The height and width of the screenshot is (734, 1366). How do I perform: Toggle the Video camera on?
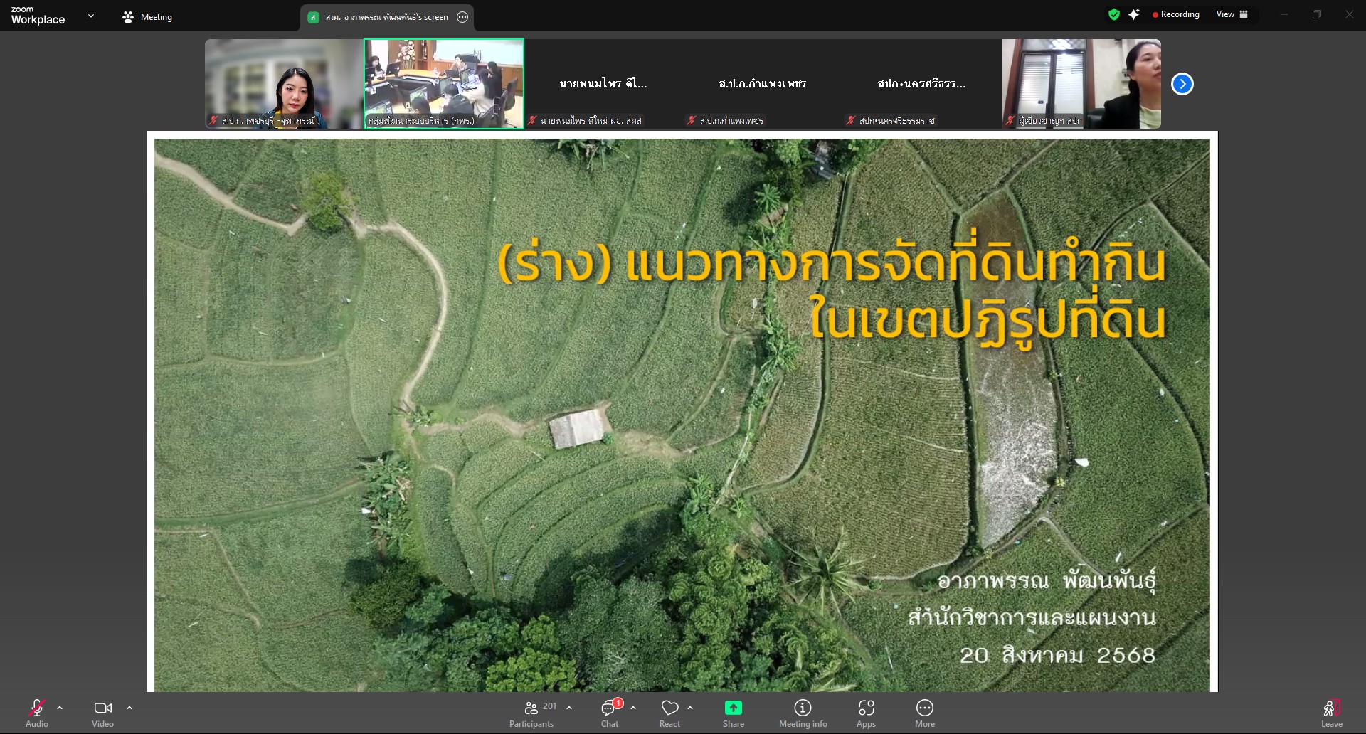[102, 713]
